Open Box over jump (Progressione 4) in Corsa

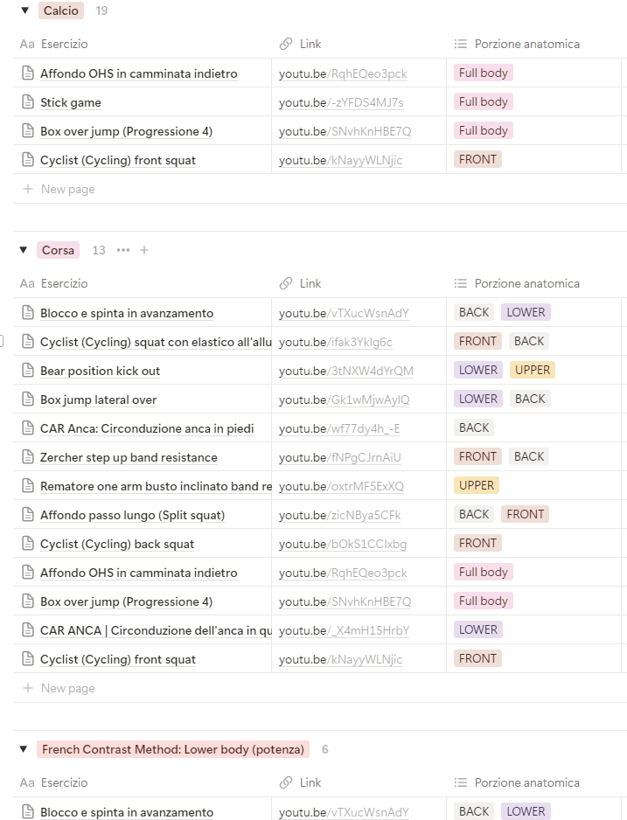[126, 601]
